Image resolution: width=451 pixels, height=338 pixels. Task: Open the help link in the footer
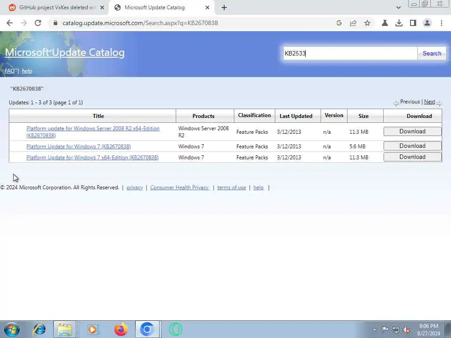click(258, 187)
